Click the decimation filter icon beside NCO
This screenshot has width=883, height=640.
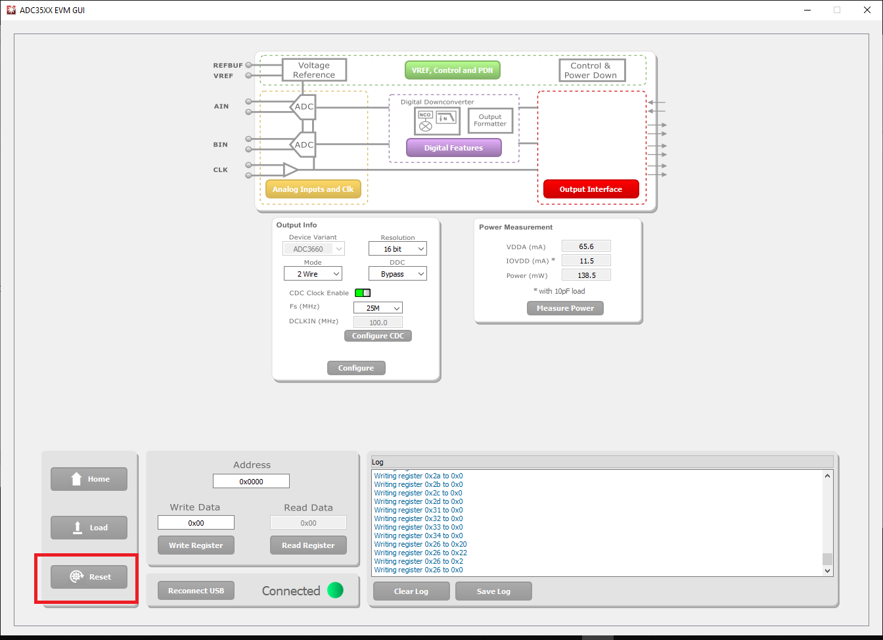point(447,118)
